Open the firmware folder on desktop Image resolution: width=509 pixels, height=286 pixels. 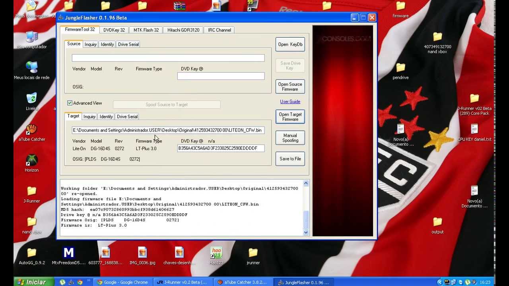tap(400, 6)
